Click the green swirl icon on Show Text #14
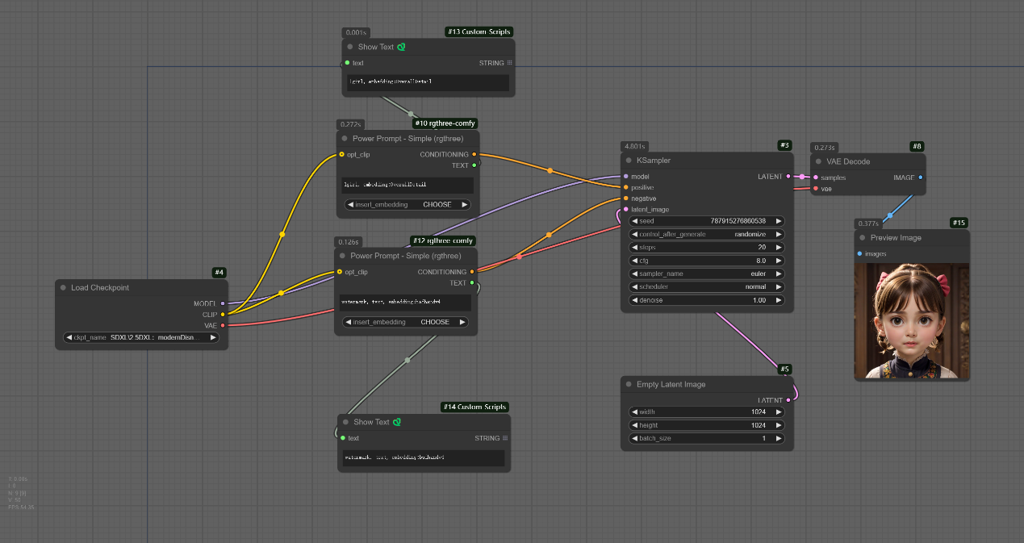The height and width of the screenshot is (543, 1024). [397, 422]
